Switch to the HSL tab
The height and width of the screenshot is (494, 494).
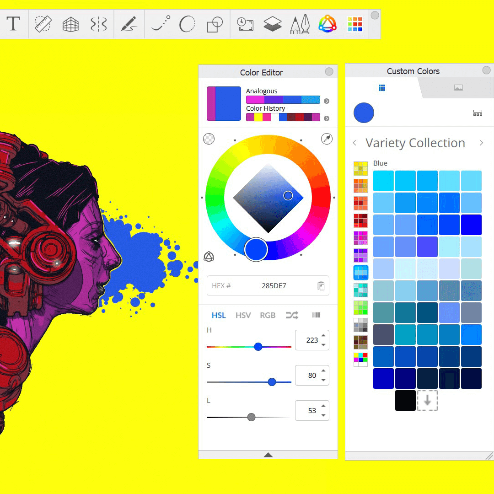pyautogui.click(x=219, y=315)
